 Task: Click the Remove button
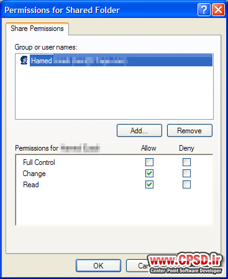point(189,131)
